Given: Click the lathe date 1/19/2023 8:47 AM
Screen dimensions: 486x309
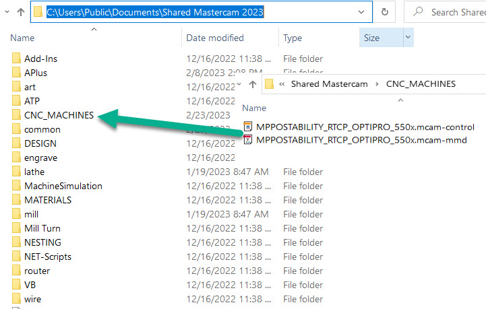Looking at the screenshot, I should point(228,172).
